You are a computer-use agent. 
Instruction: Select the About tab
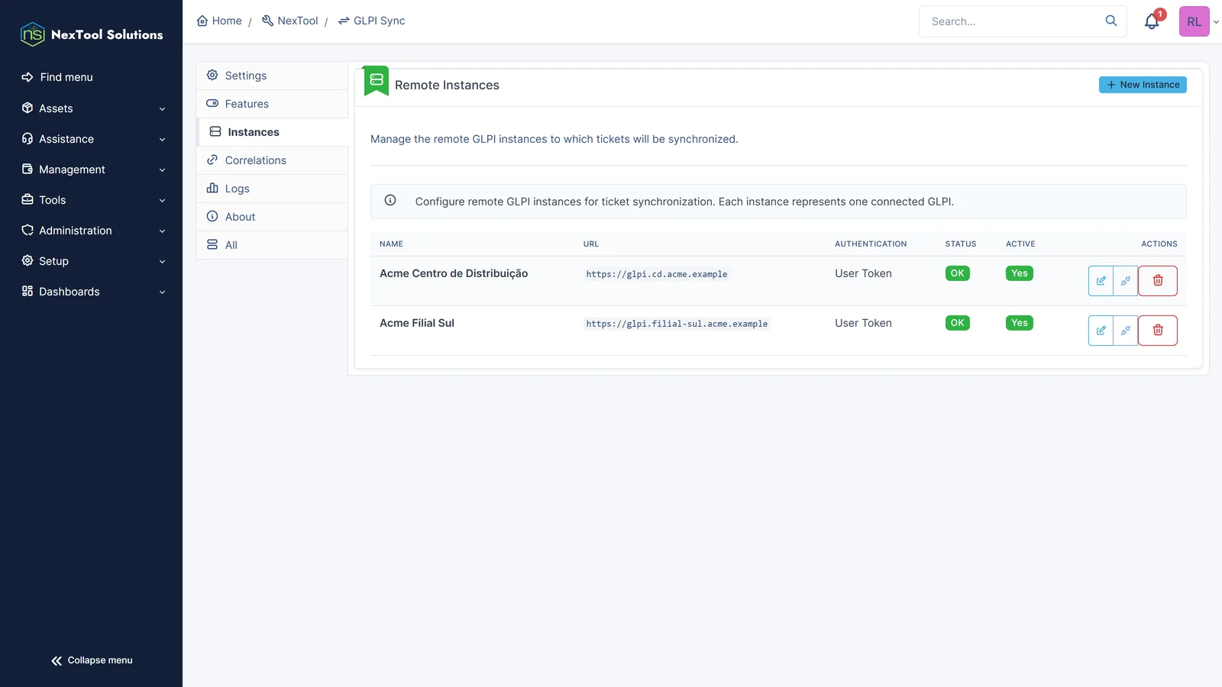pyautogui.click(x=272, y=217)
